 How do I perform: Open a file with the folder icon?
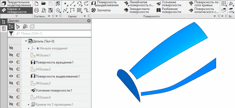(x=43, y=4)
